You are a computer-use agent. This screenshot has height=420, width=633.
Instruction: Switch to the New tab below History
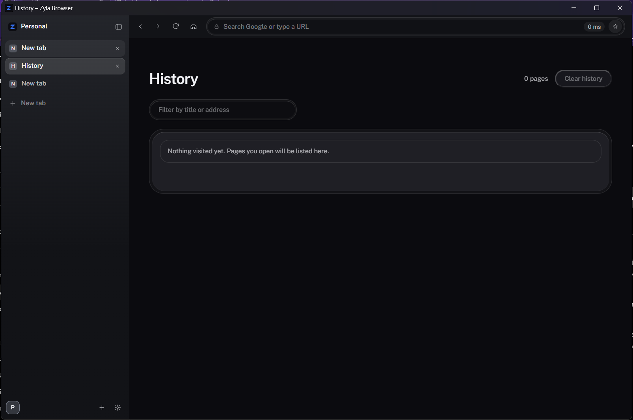click(65, 84)
